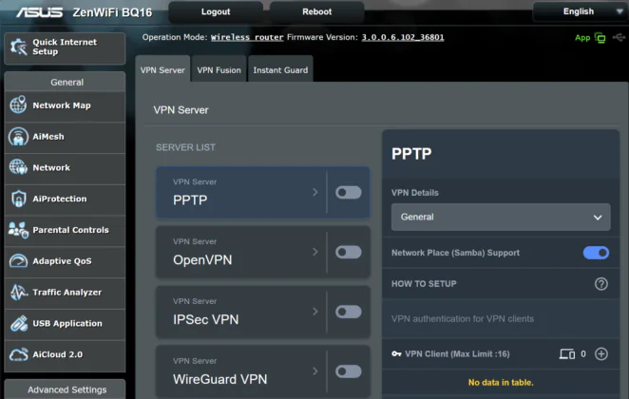Click the No data in table message

pos(501,383)
